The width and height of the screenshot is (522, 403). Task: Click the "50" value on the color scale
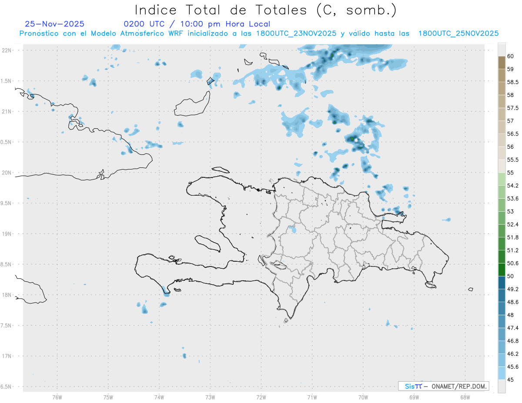click(x=511, y=276)
